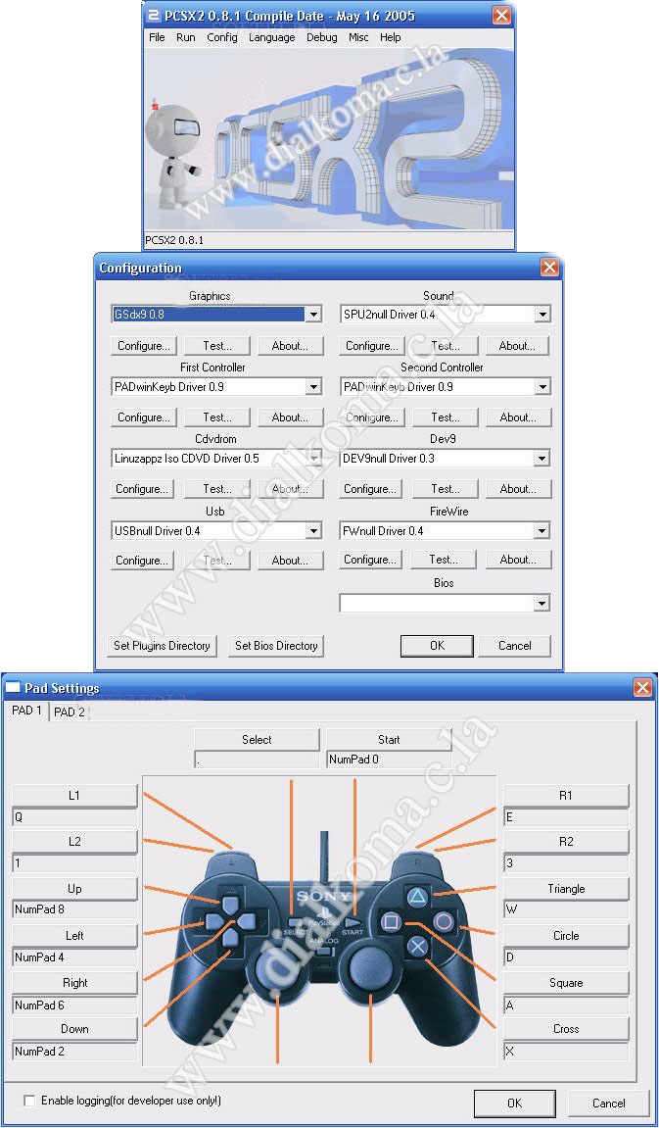Click Set Plugins Directory button
This screenshot has width=659, height=1128.
coord(162,646)
